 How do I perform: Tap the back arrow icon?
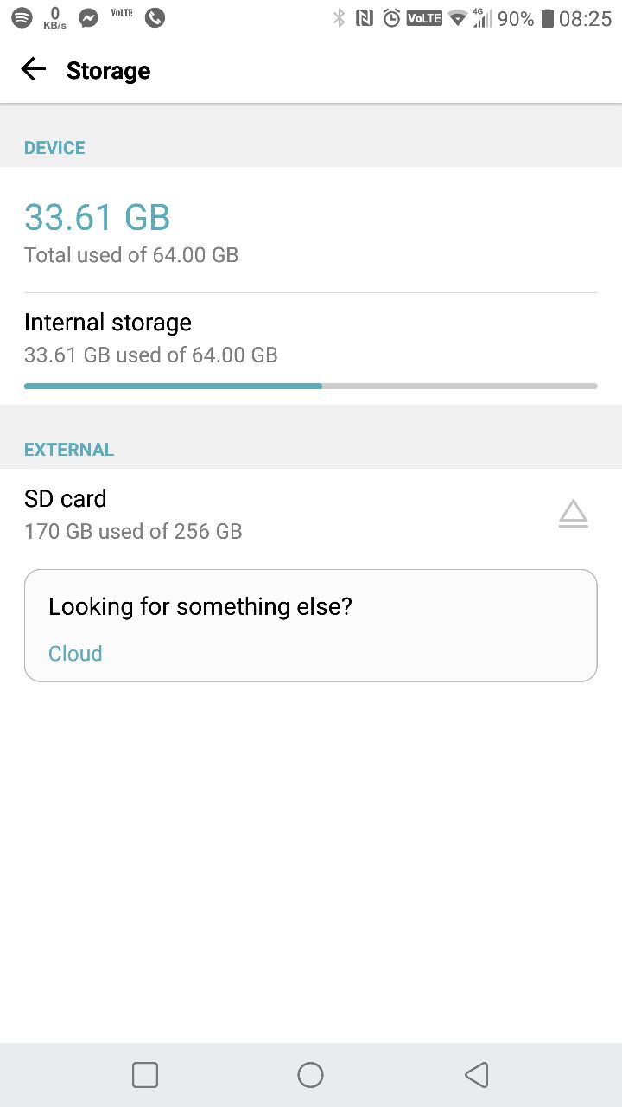click(x=34, y=70)
